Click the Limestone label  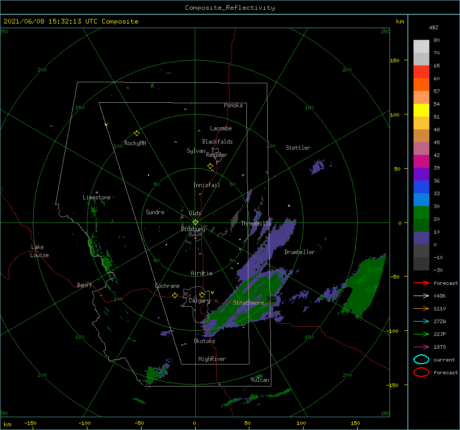click(x=97, y=197)
